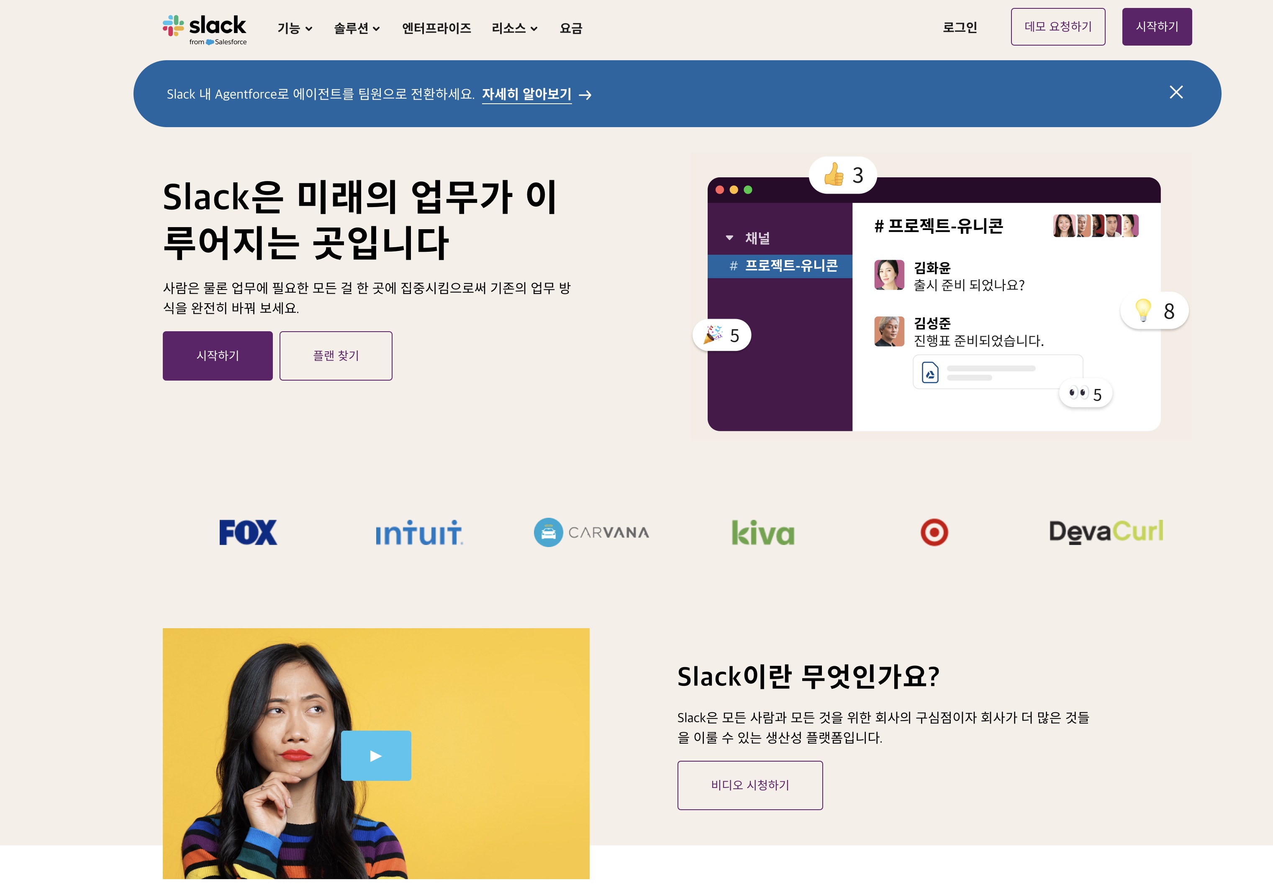Click the 플랜 찾기 button
1273x890 pixels.
pos(336,356)
